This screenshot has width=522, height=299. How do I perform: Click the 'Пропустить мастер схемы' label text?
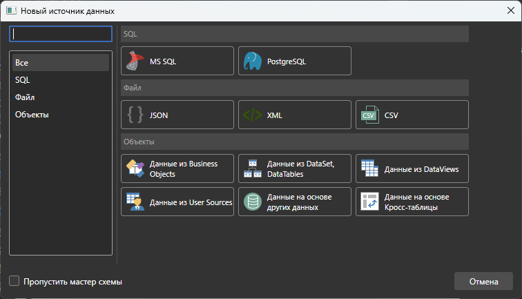point(73,282)
